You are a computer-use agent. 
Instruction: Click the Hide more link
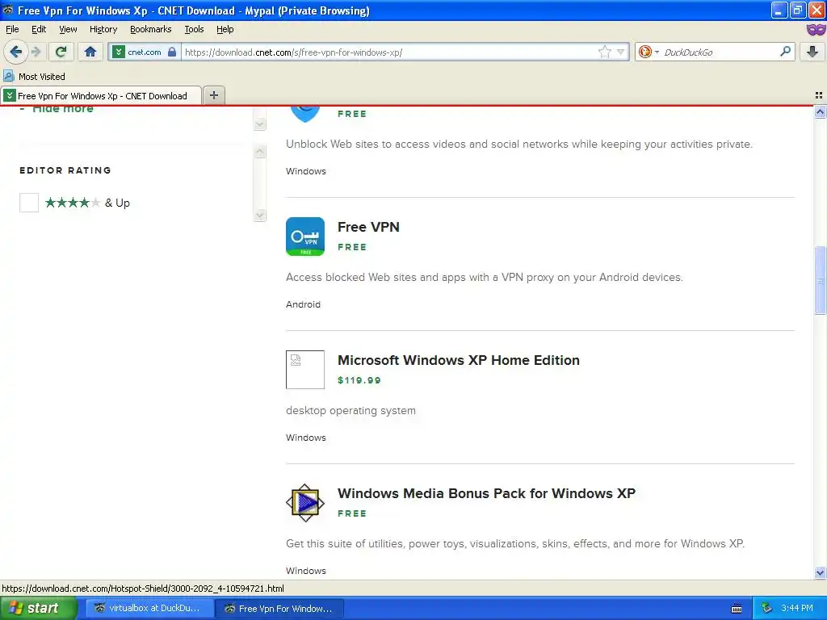point(63,109)
